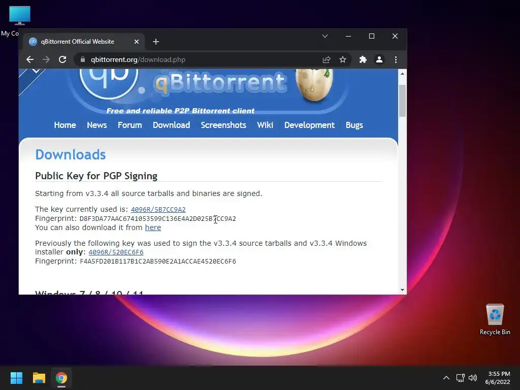520x390 pixels.
Task: Click the Chrome icon in the taskbar
Action: (61, 378)
